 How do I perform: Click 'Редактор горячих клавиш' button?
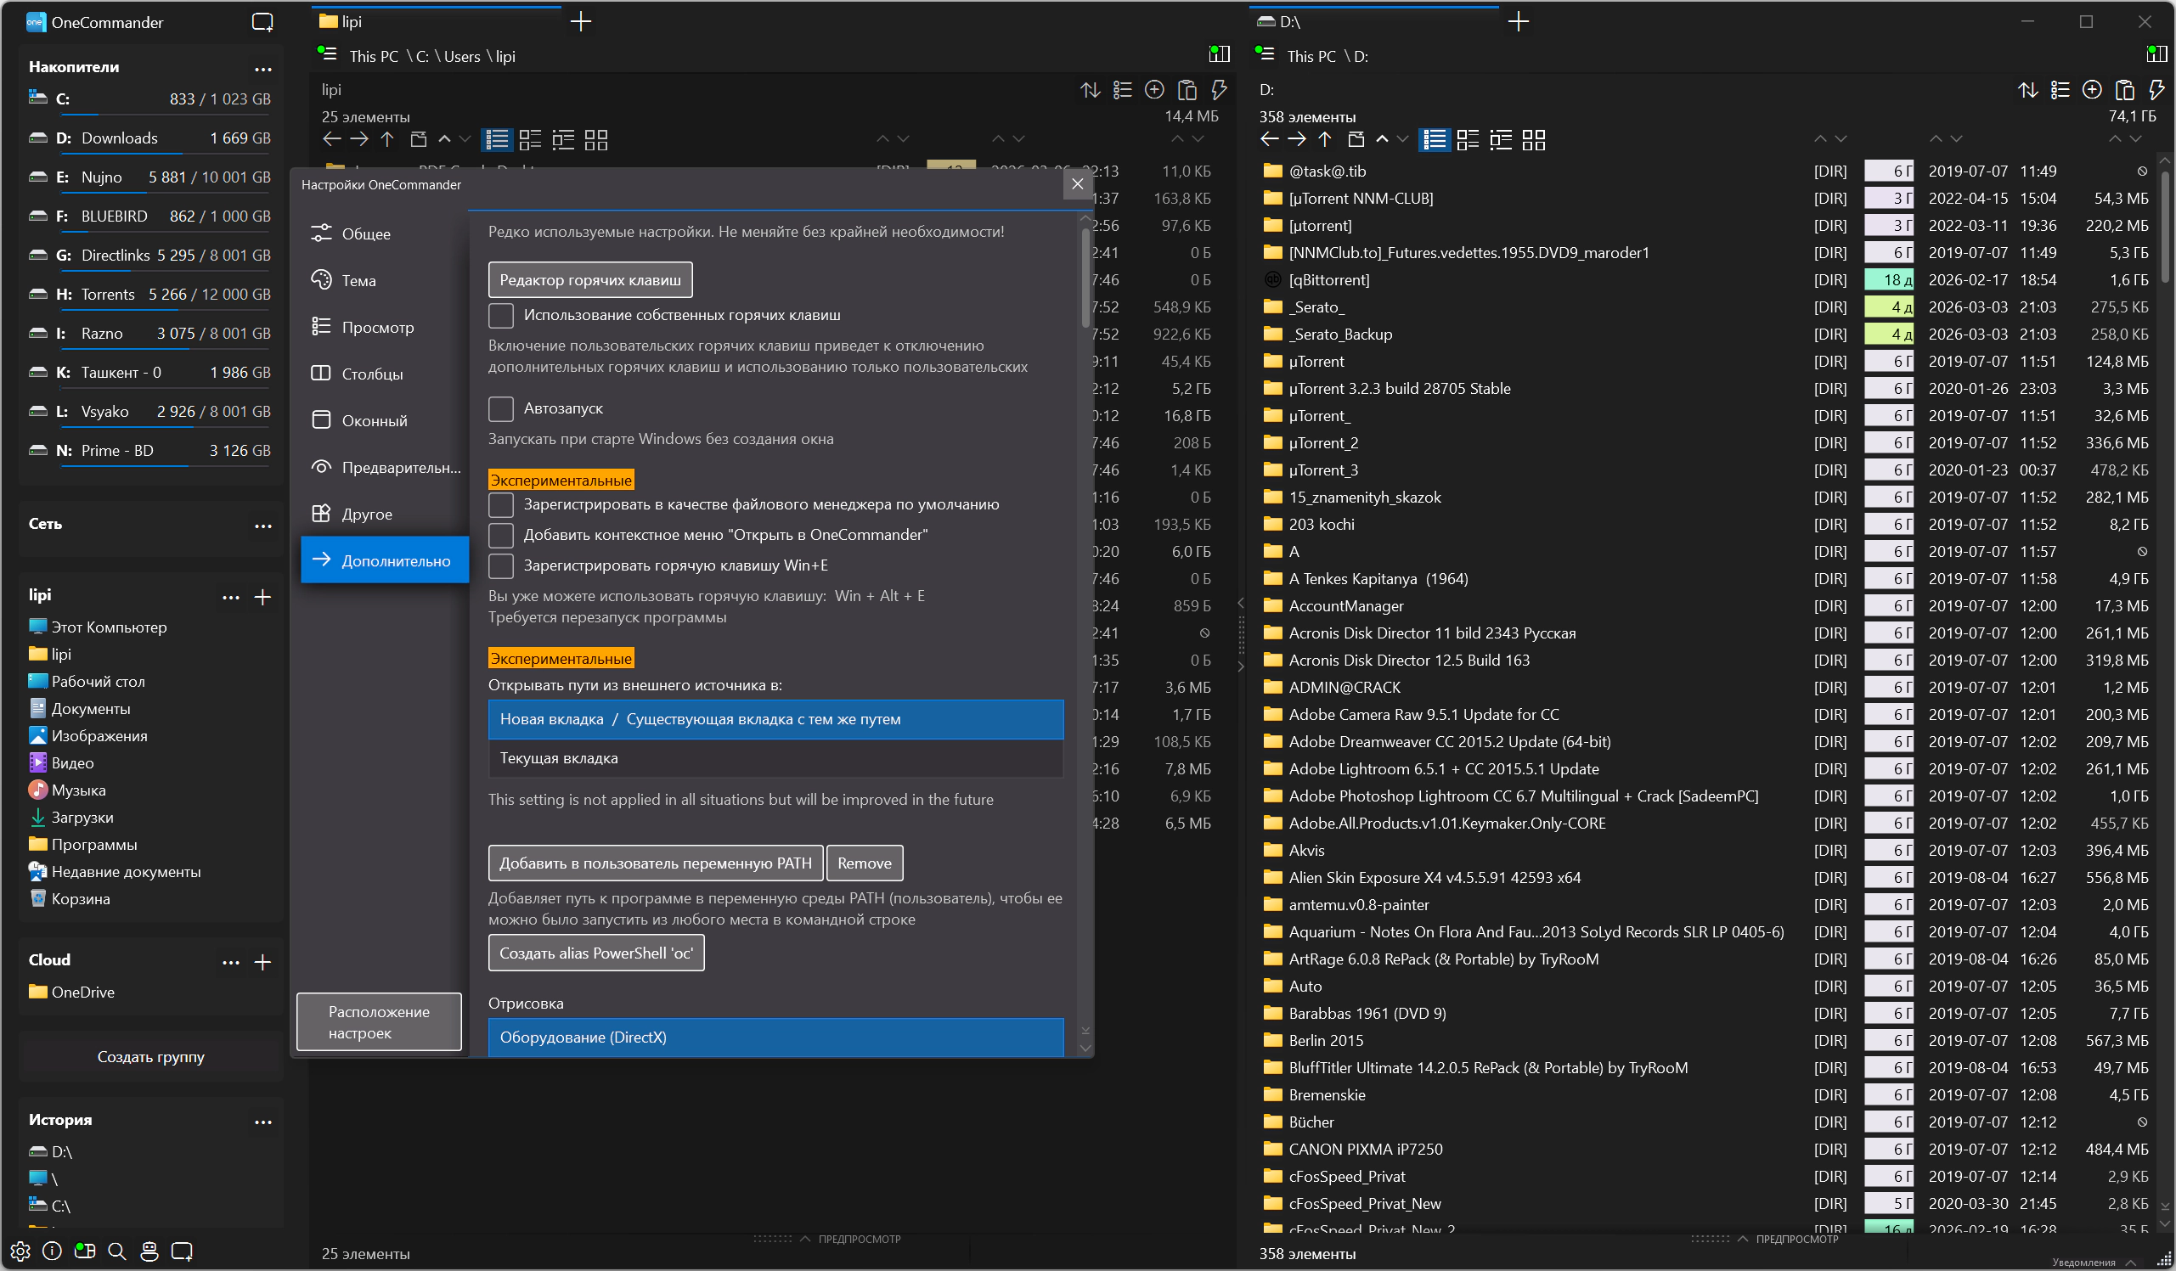pyautogui.click(x=589, y=280)
